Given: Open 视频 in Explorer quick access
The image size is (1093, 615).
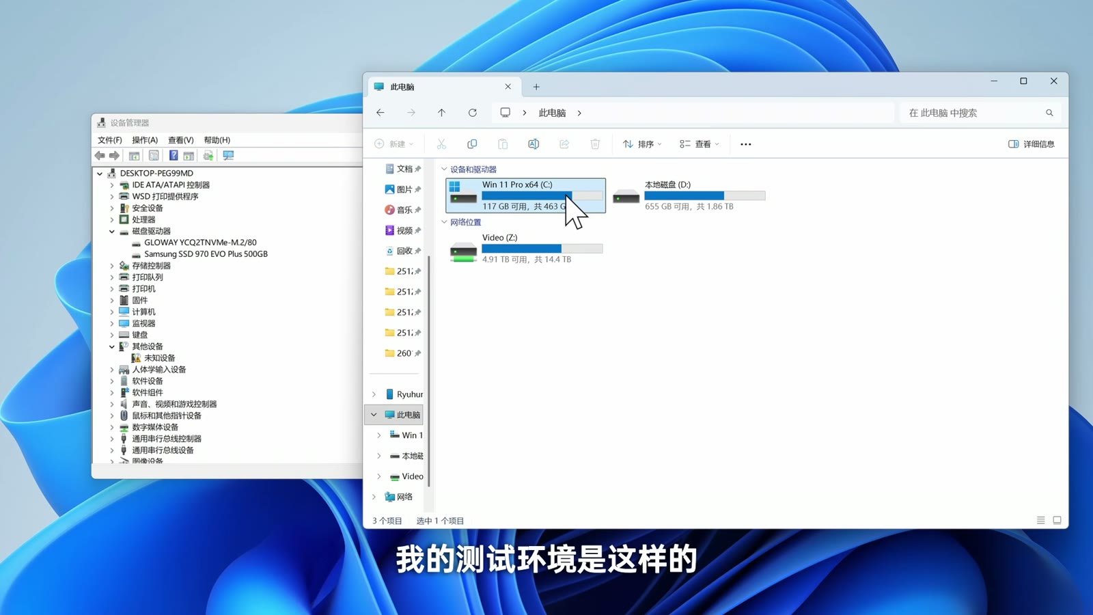Looking at the screenshot, I should pyautogui.click(x=403, y=230).
